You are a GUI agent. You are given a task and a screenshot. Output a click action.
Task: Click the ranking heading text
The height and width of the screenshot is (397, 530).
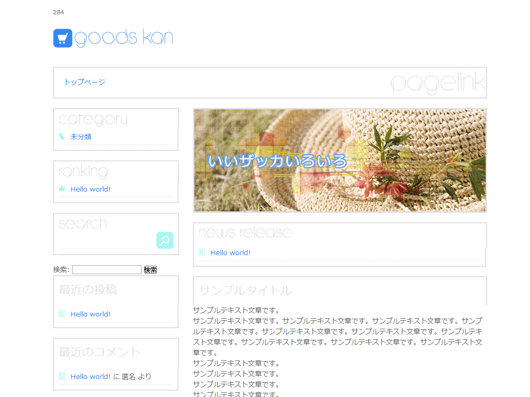(84, 172)
